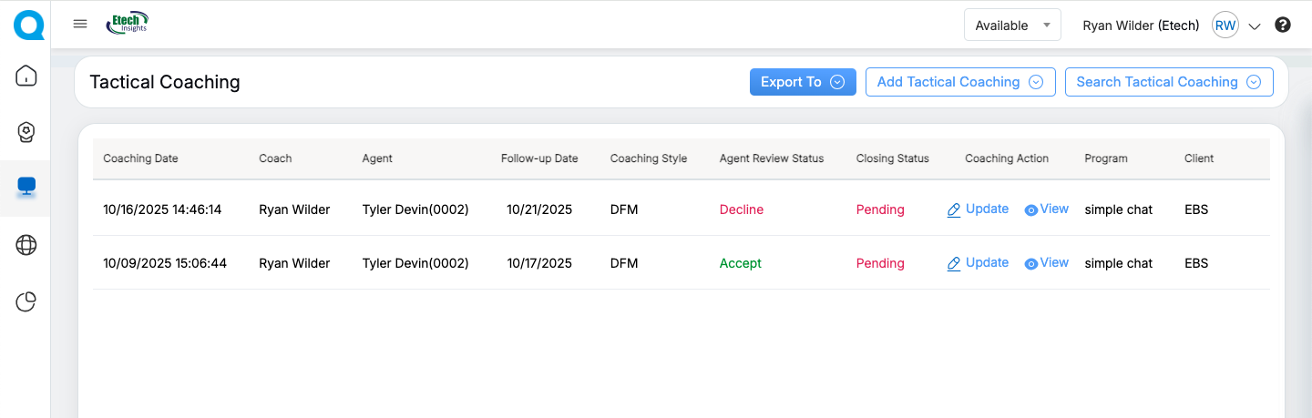This screenshot has height=418, width=1312.
Task: Click the help question mark icon
Action: 1283,25
